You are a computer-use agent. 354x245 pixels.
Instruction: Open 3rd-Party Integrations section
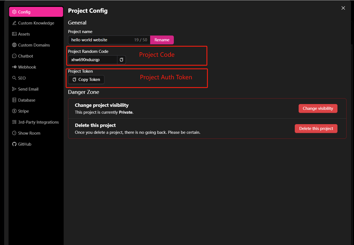point(38,122)
